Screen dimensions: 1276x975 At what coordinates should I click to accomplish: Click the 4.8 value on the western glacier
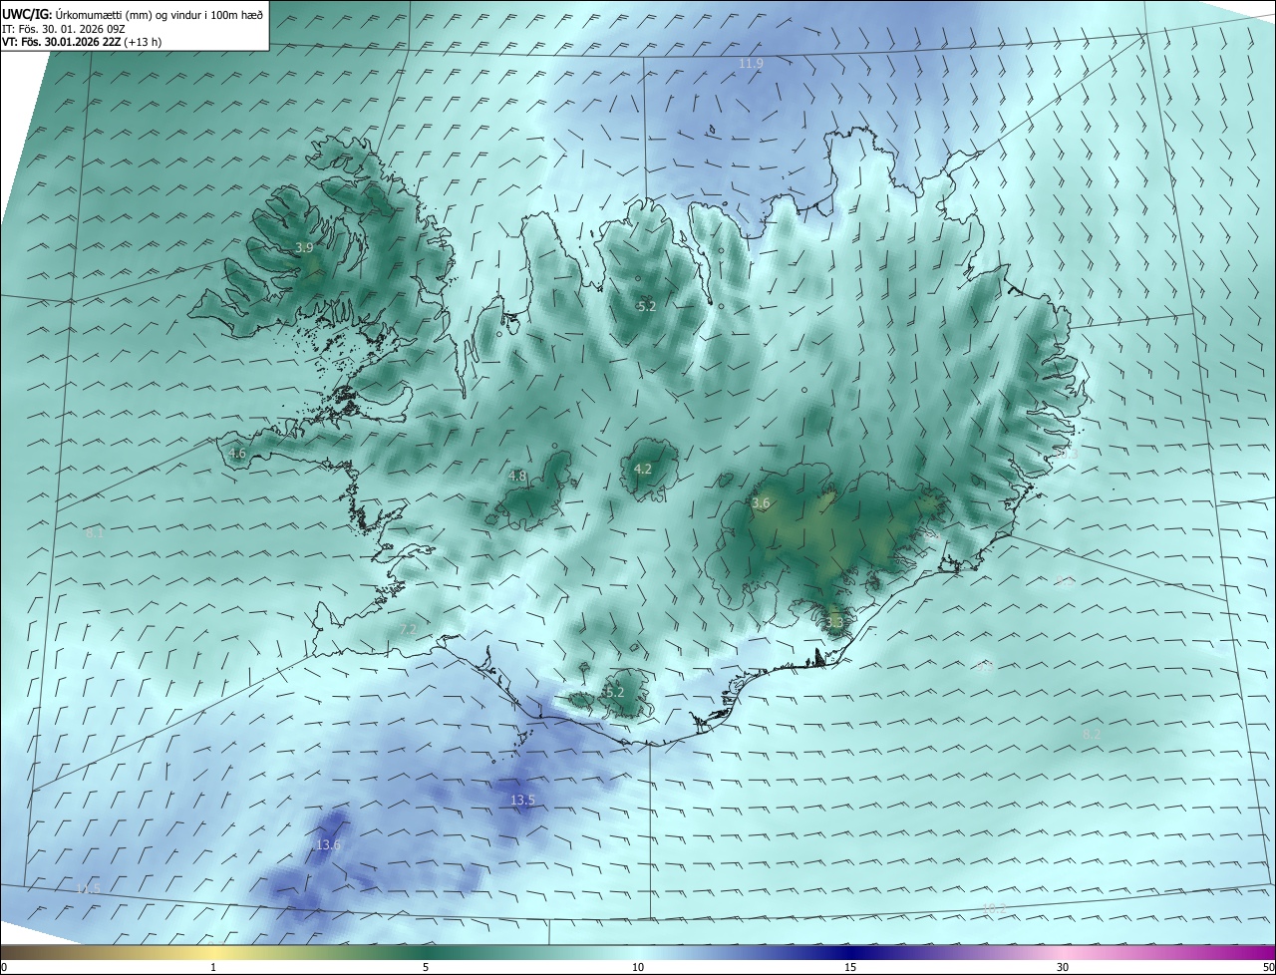(x=516, y=477)
